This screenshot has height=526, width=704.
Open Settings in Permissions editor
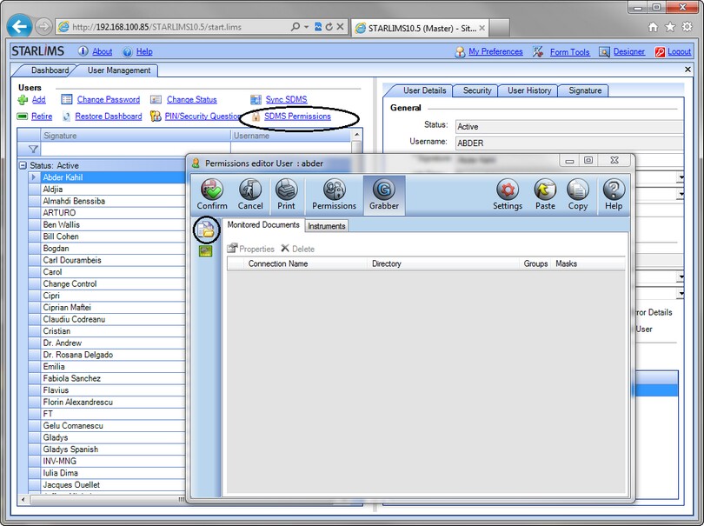click(x=508, y=194)
